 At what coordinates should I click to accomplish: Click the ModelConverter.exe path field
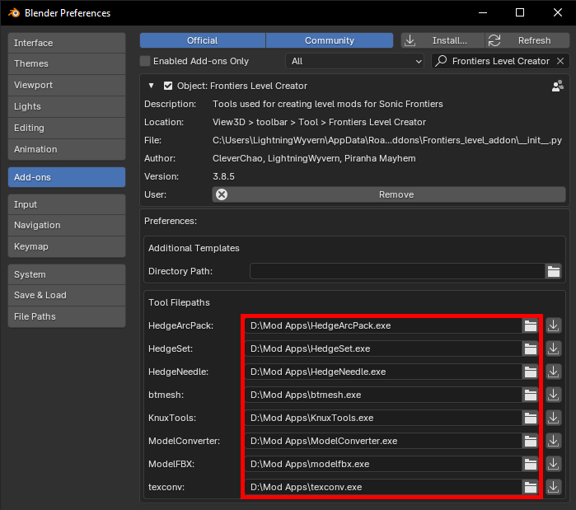(x=383, y=441)
